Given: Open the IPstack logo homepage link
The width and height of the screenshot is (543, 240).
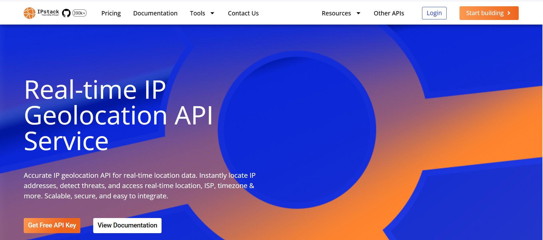Looking at the screenshot, I should tap(41, 13).
